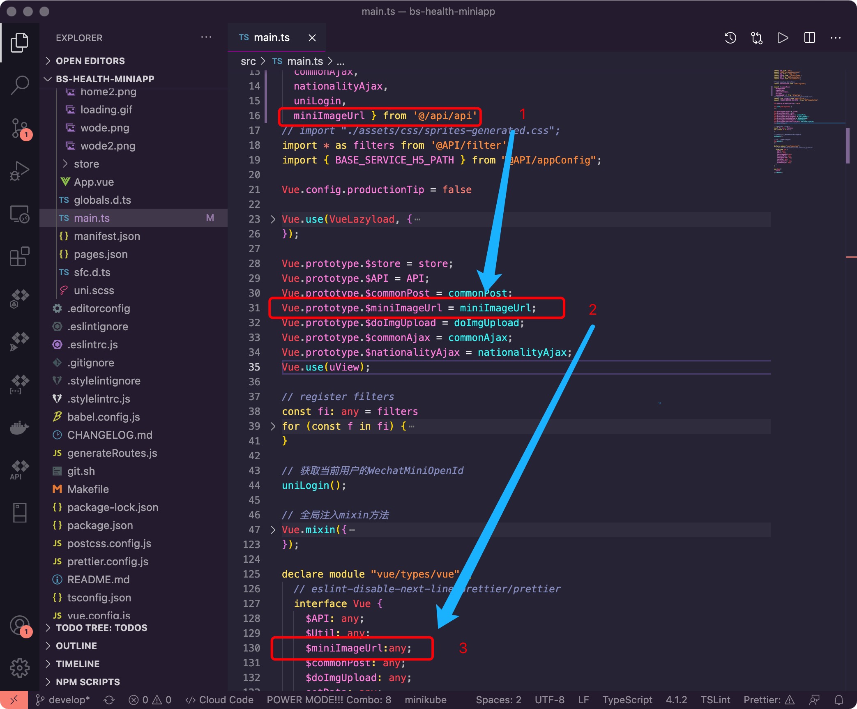Open editor More Actions ellipsis

pos(836,38)
